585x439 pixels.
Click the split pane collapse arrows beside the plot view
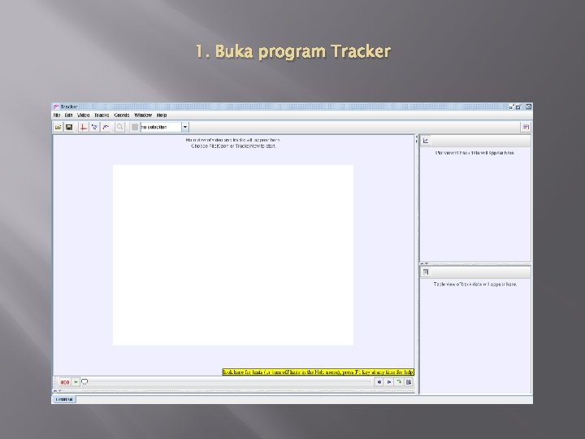click(416, 139)
